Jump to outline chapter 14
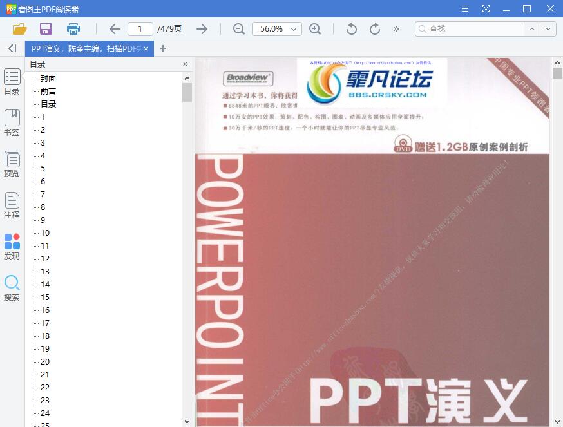The image size is (563, 427). pyautogui.click(x=45, y=285)
